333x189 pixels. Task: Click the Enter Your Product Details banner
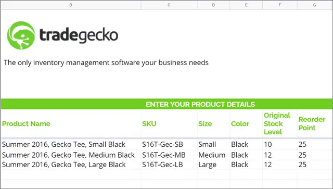point(166,104)
